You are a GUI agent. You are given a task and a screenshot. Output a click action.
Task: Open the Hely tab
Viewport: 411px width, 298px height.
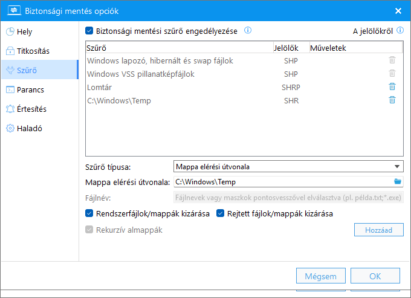(x=40, y=31)
